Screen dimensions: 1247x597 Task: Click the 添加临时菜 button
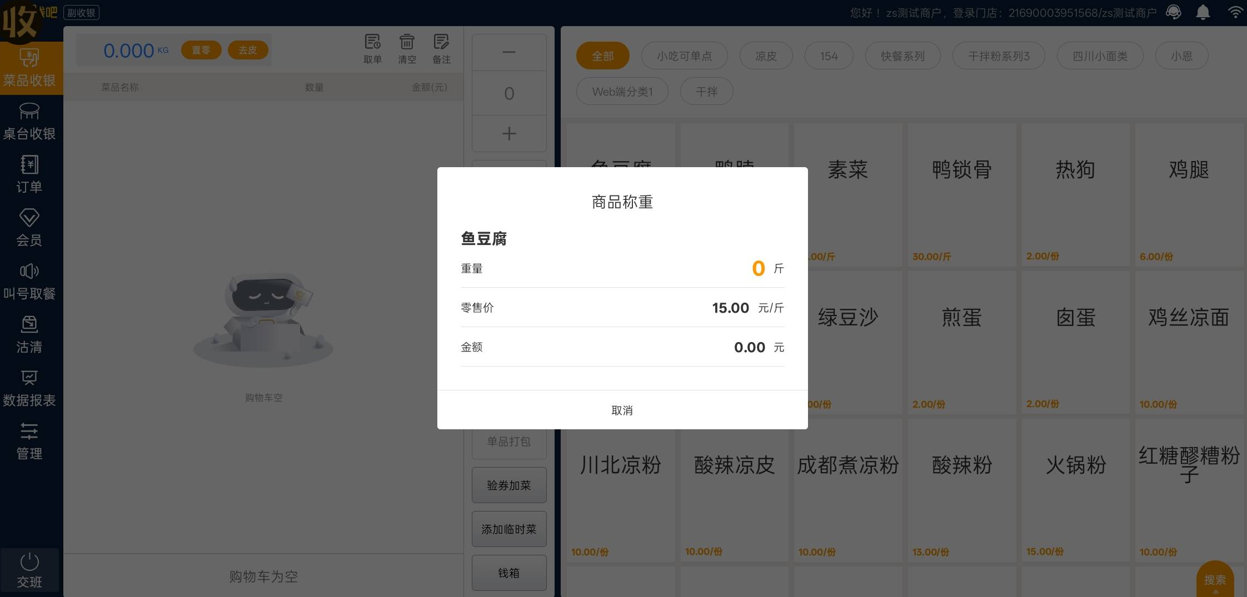[x=509, y=529]
